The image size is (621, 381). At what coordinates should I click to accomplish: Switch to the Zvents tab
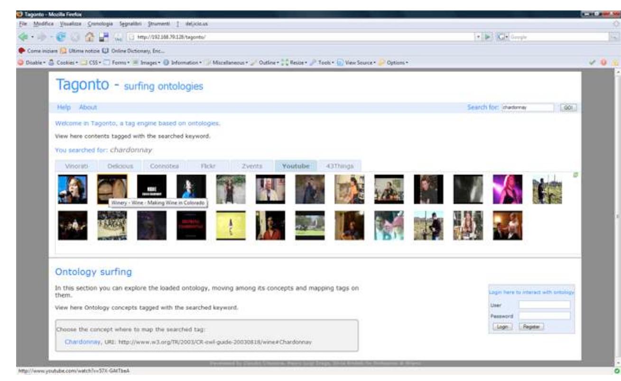252,166
